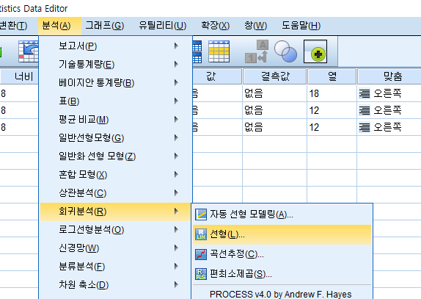This screenshot has width=421, height=299.
Task: Click the green plus toolbar button
Action: 315,51
